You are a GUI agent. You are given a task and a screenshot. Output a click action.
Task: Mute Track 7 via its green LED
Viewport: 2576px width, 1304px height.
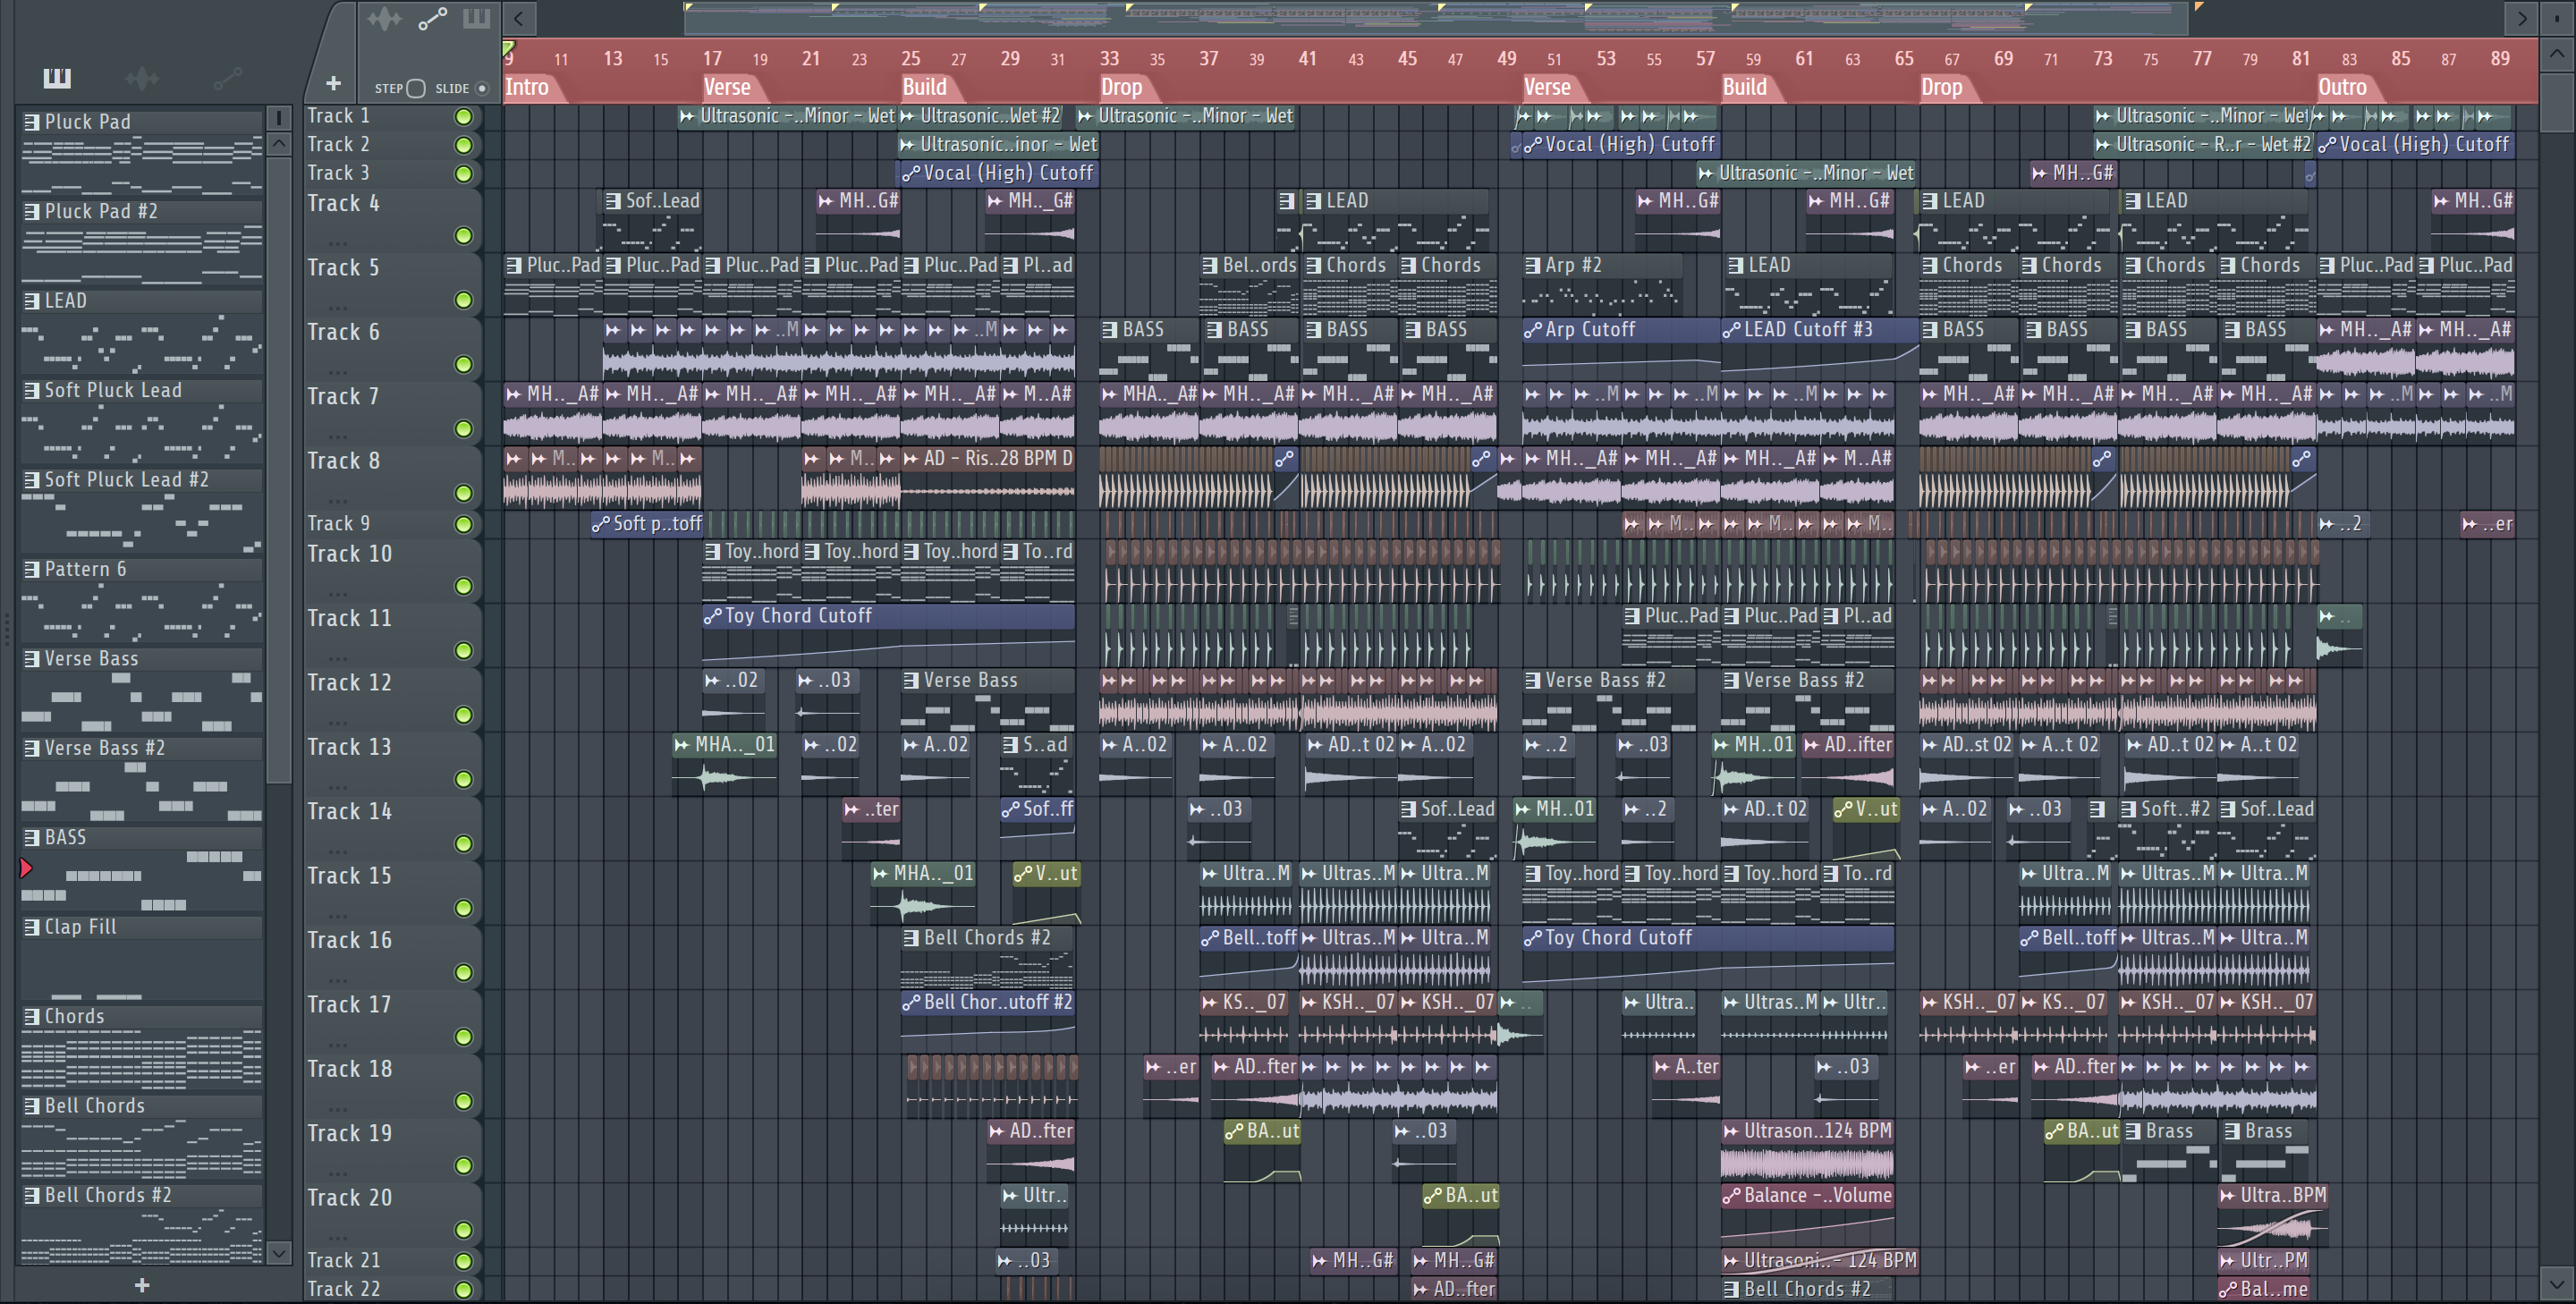pos(463,429)
